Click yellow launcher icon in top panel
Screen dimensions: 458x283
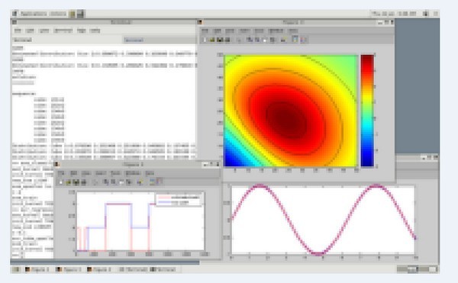click(x=73, y=14)
